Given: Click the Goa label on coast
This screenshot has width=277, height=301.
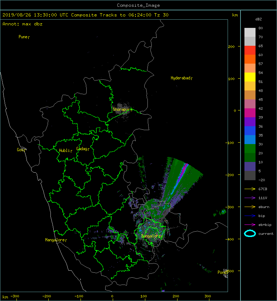Looking at the screenshot, I should (x=21, y=150).
